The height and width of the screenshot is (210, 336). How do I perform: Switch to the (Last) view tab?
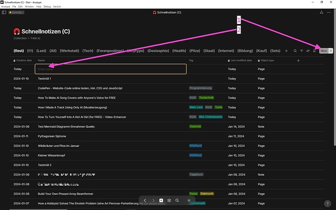tap(41, 51)
